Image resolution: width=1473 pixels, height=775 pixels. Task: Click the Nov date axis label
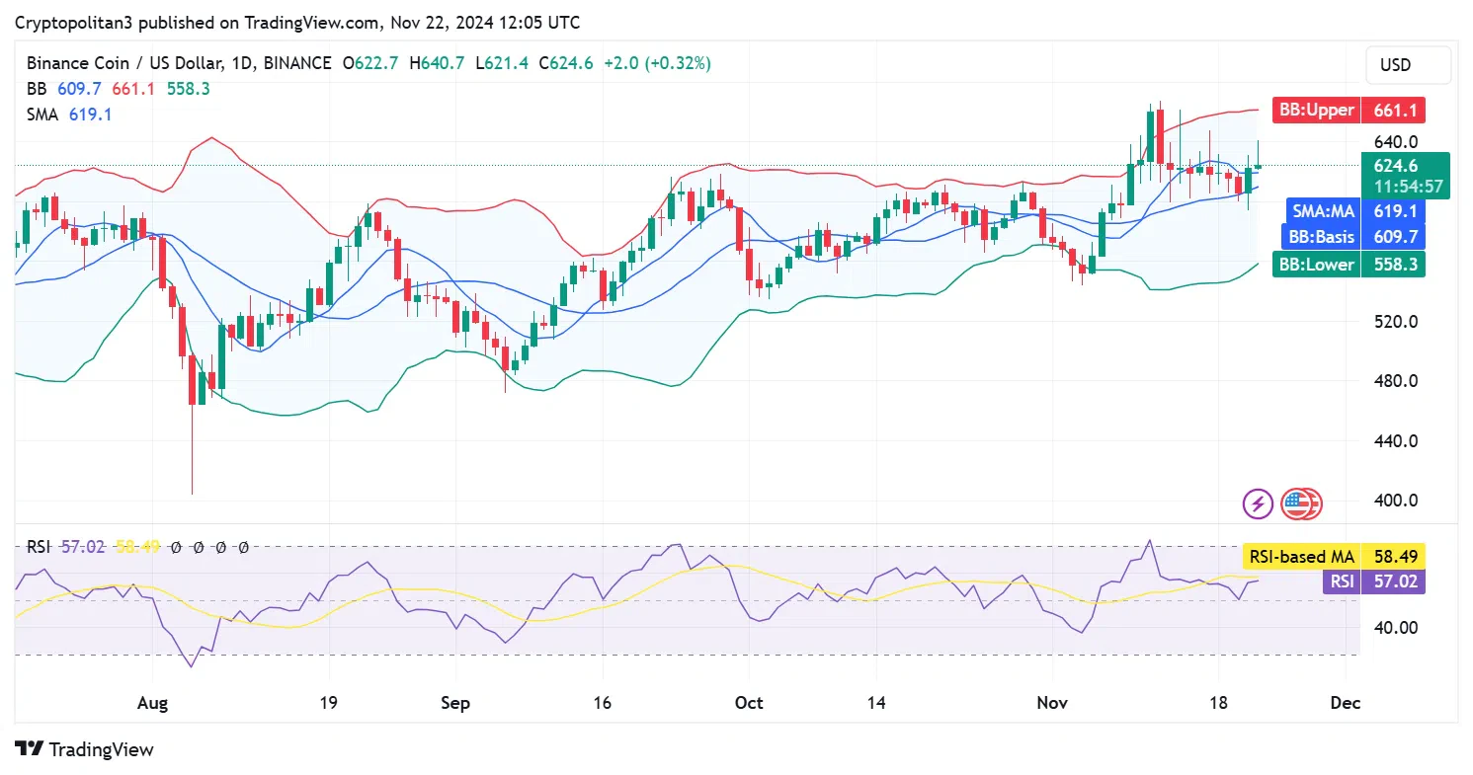click(x=1054, y=703)
